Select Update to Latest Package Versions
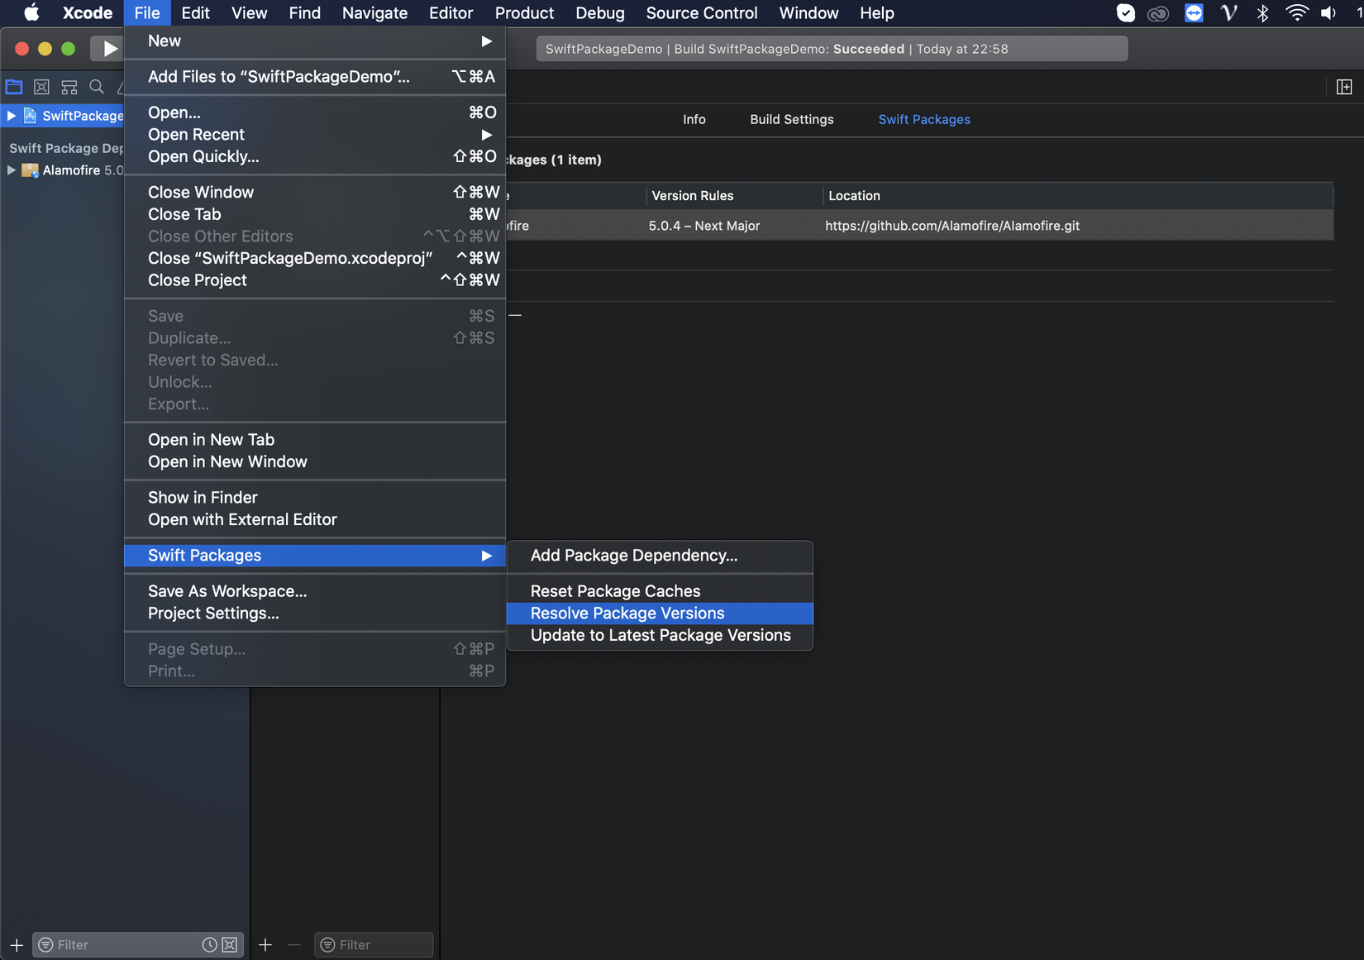Viewport: 1364px width, 960px height. [661, 636]
